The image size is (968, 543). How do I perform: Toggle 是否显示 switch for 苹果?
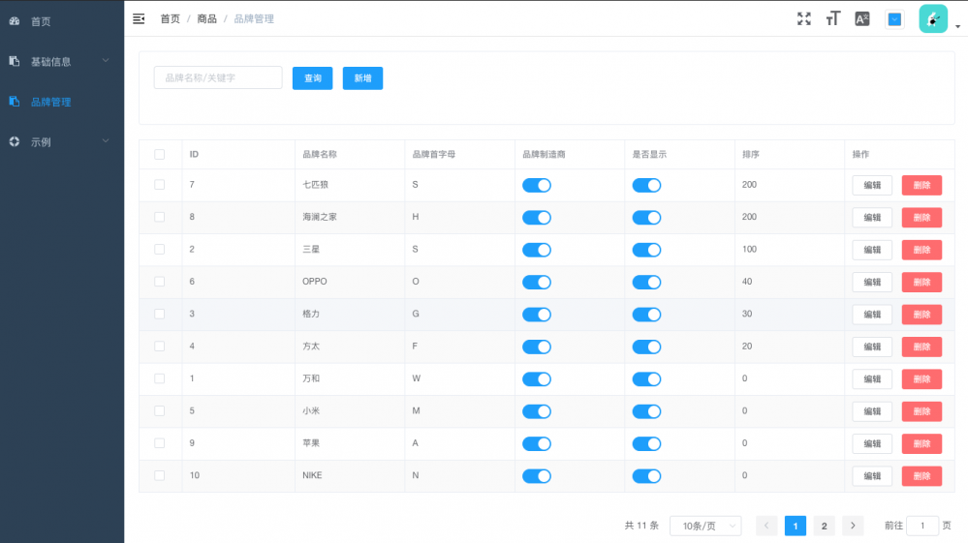click(x=646, y=443)
